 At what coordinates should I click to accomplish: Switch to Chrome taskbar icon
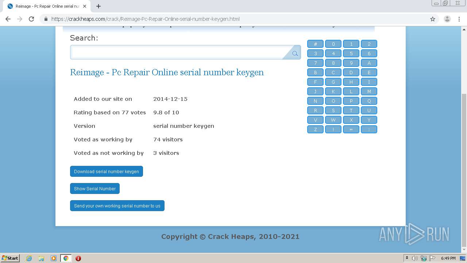pyautogui.click(x=66, y=258)
